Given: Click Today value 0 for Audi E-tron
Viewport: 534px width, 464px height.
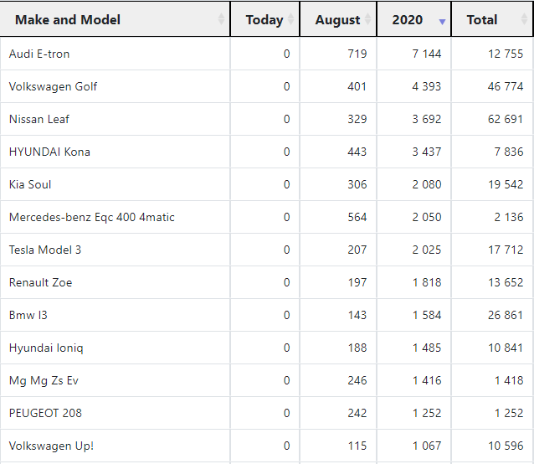Looking at the screenshot, I should coord(287,54).
